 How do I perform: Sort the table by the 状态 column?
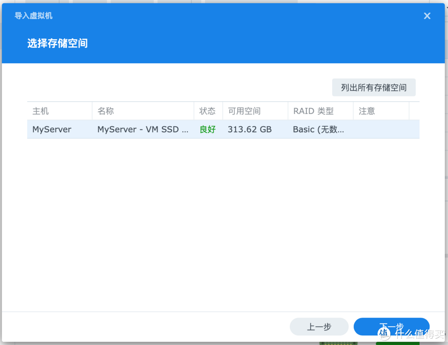tap(207, 111)
